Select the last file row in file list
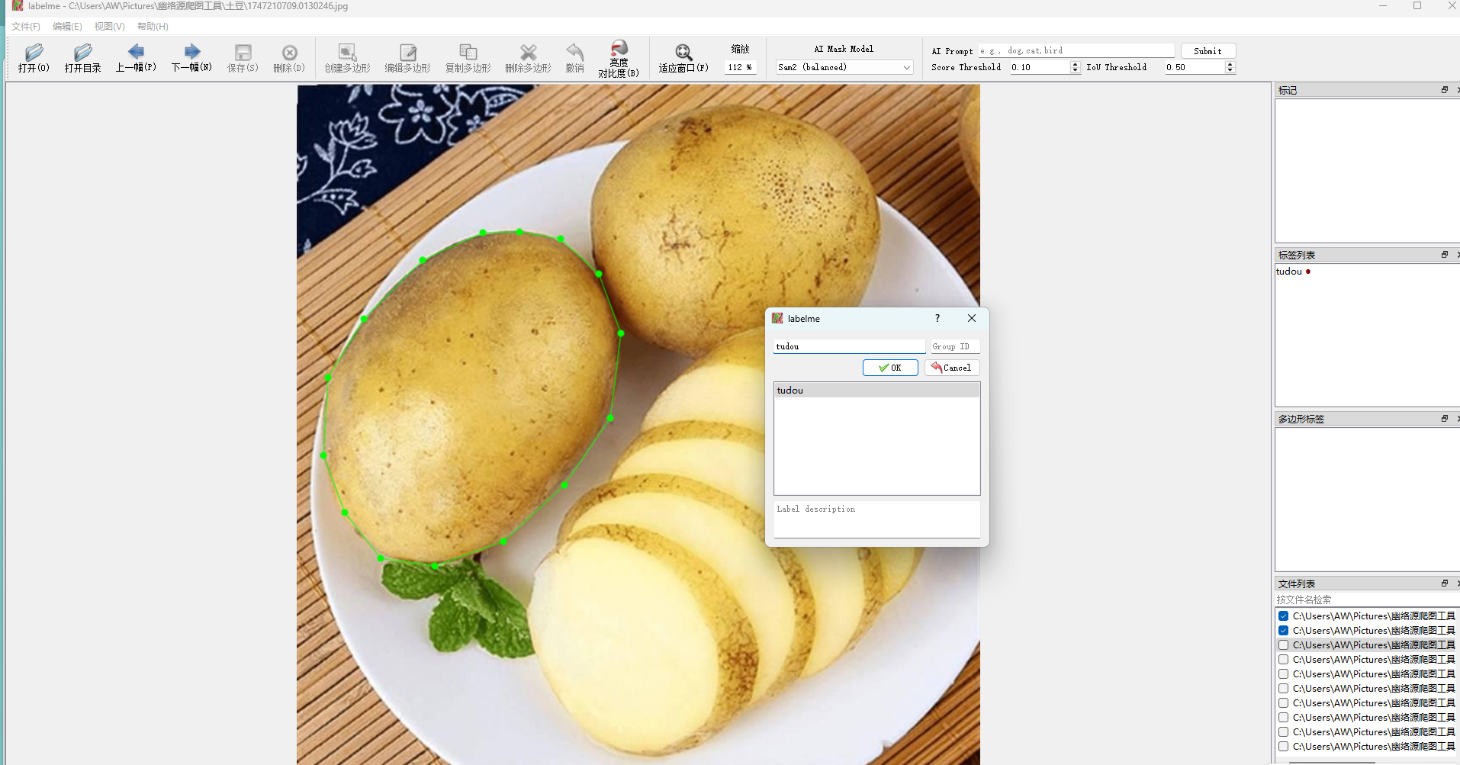This screenshot has width=1460, height=765. pyautogui.click(x=1367, y=747)
